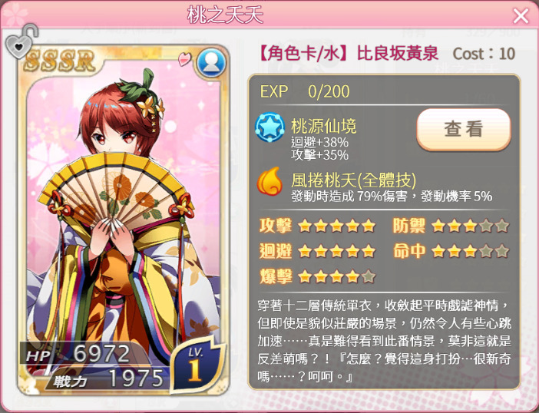Viewport: 539px width, 413px height.
Task: Click the pink petal icon on card
Action: [x=184, y=59]
